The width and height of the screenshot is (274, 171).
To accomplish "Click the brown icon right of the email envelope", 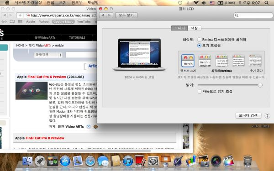I will click(x=95, y=126).
